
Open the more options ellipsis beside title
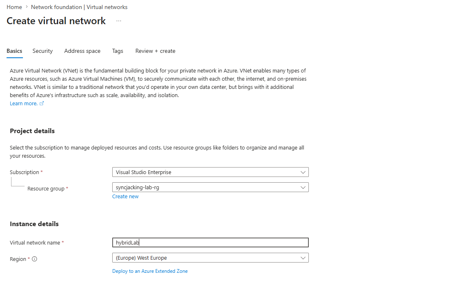[x=119, y=21]
